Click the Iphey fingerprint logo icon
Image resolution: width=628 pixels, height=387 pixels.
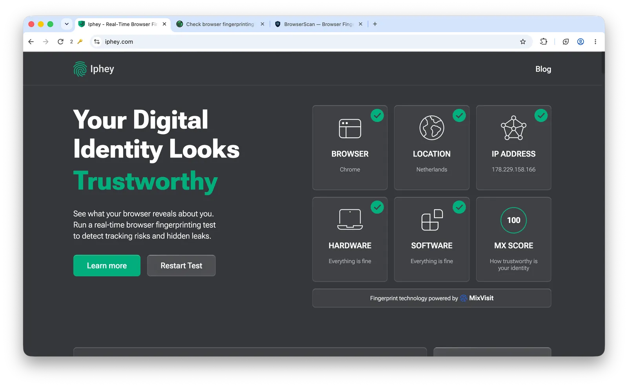pos(80,69)
